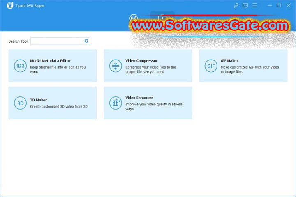Click 'Create customized 3D video' description
This screenshot has height=197, width=296.
point(59,107)
